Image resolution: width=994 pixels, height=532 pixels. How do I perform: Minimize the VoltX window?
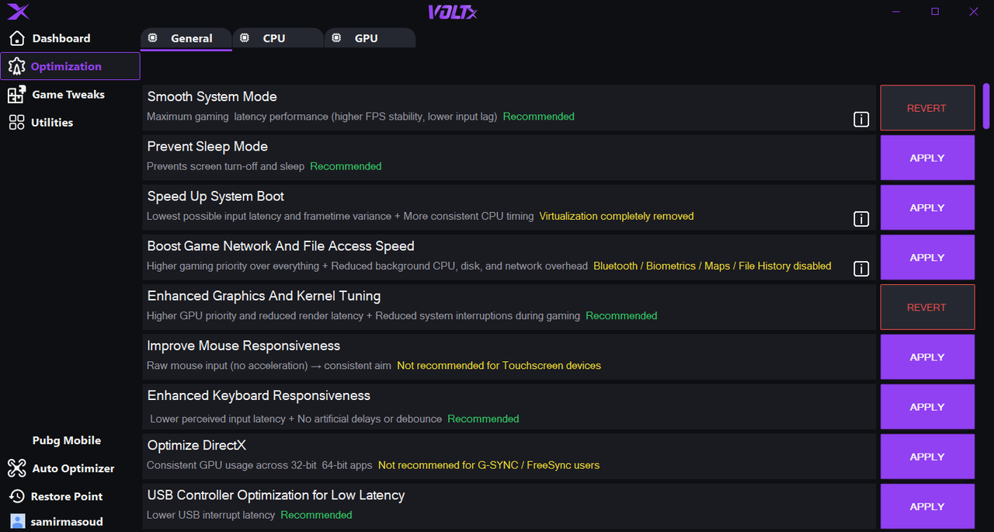click(x=897, y=12)
